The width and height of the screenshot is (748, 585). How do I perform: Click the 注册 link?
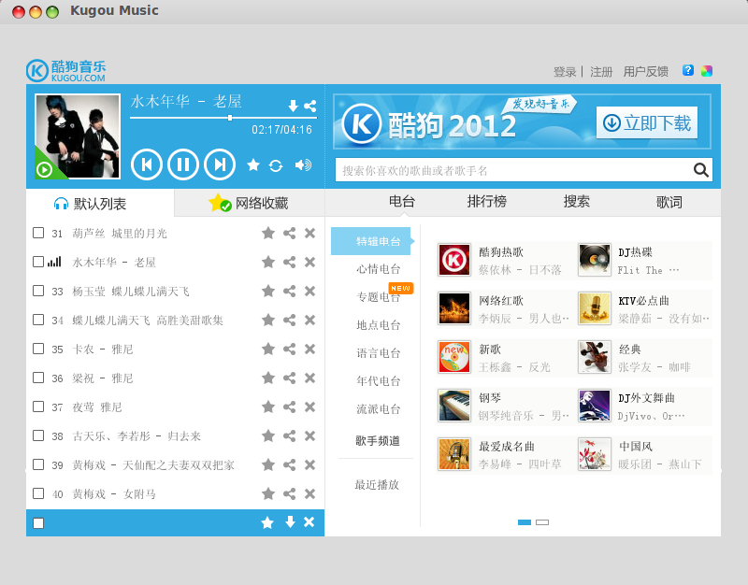tap(601, 72)
